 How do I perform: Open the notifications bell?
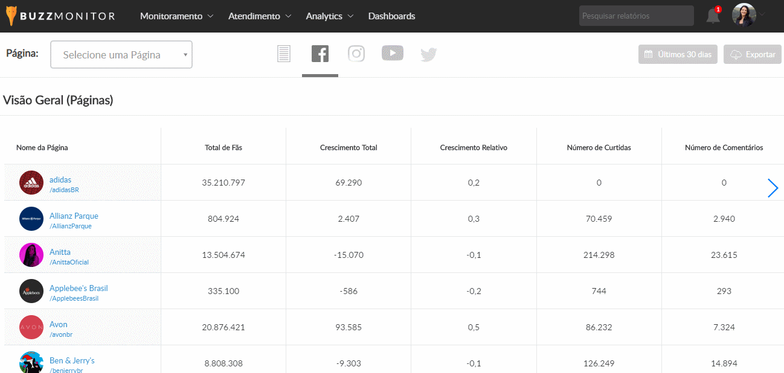[713, 16]
